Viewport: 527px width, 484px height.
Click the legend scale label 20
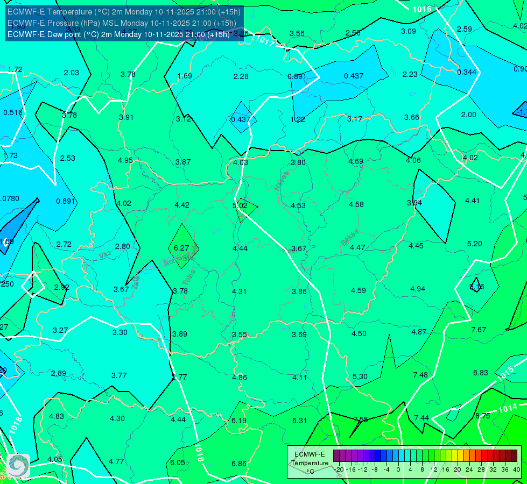pos(457,469)
